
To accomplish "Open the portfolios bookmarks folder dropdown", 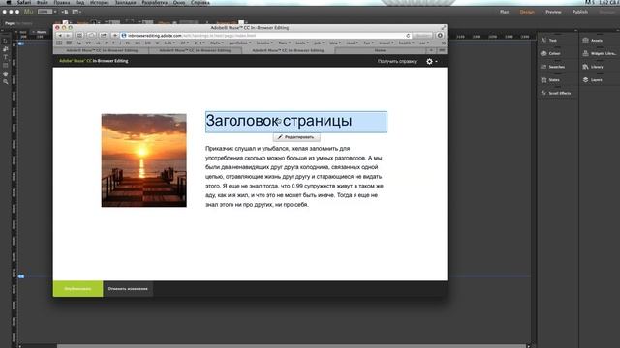I will (x=240, y=43).
